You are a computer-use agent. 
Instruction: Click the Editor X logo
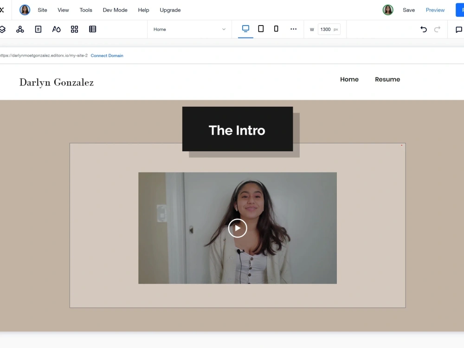[2, 10]
